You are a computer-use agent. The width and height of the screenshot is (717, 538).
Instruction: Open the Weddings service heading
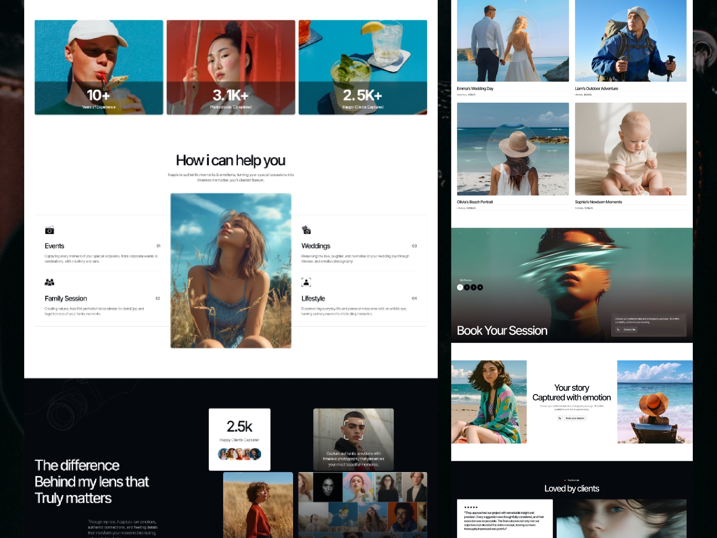[315, 246]
